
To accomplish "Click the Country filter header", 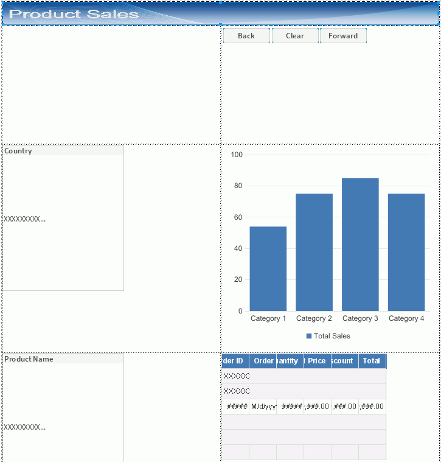I will (x=63, y=151).
